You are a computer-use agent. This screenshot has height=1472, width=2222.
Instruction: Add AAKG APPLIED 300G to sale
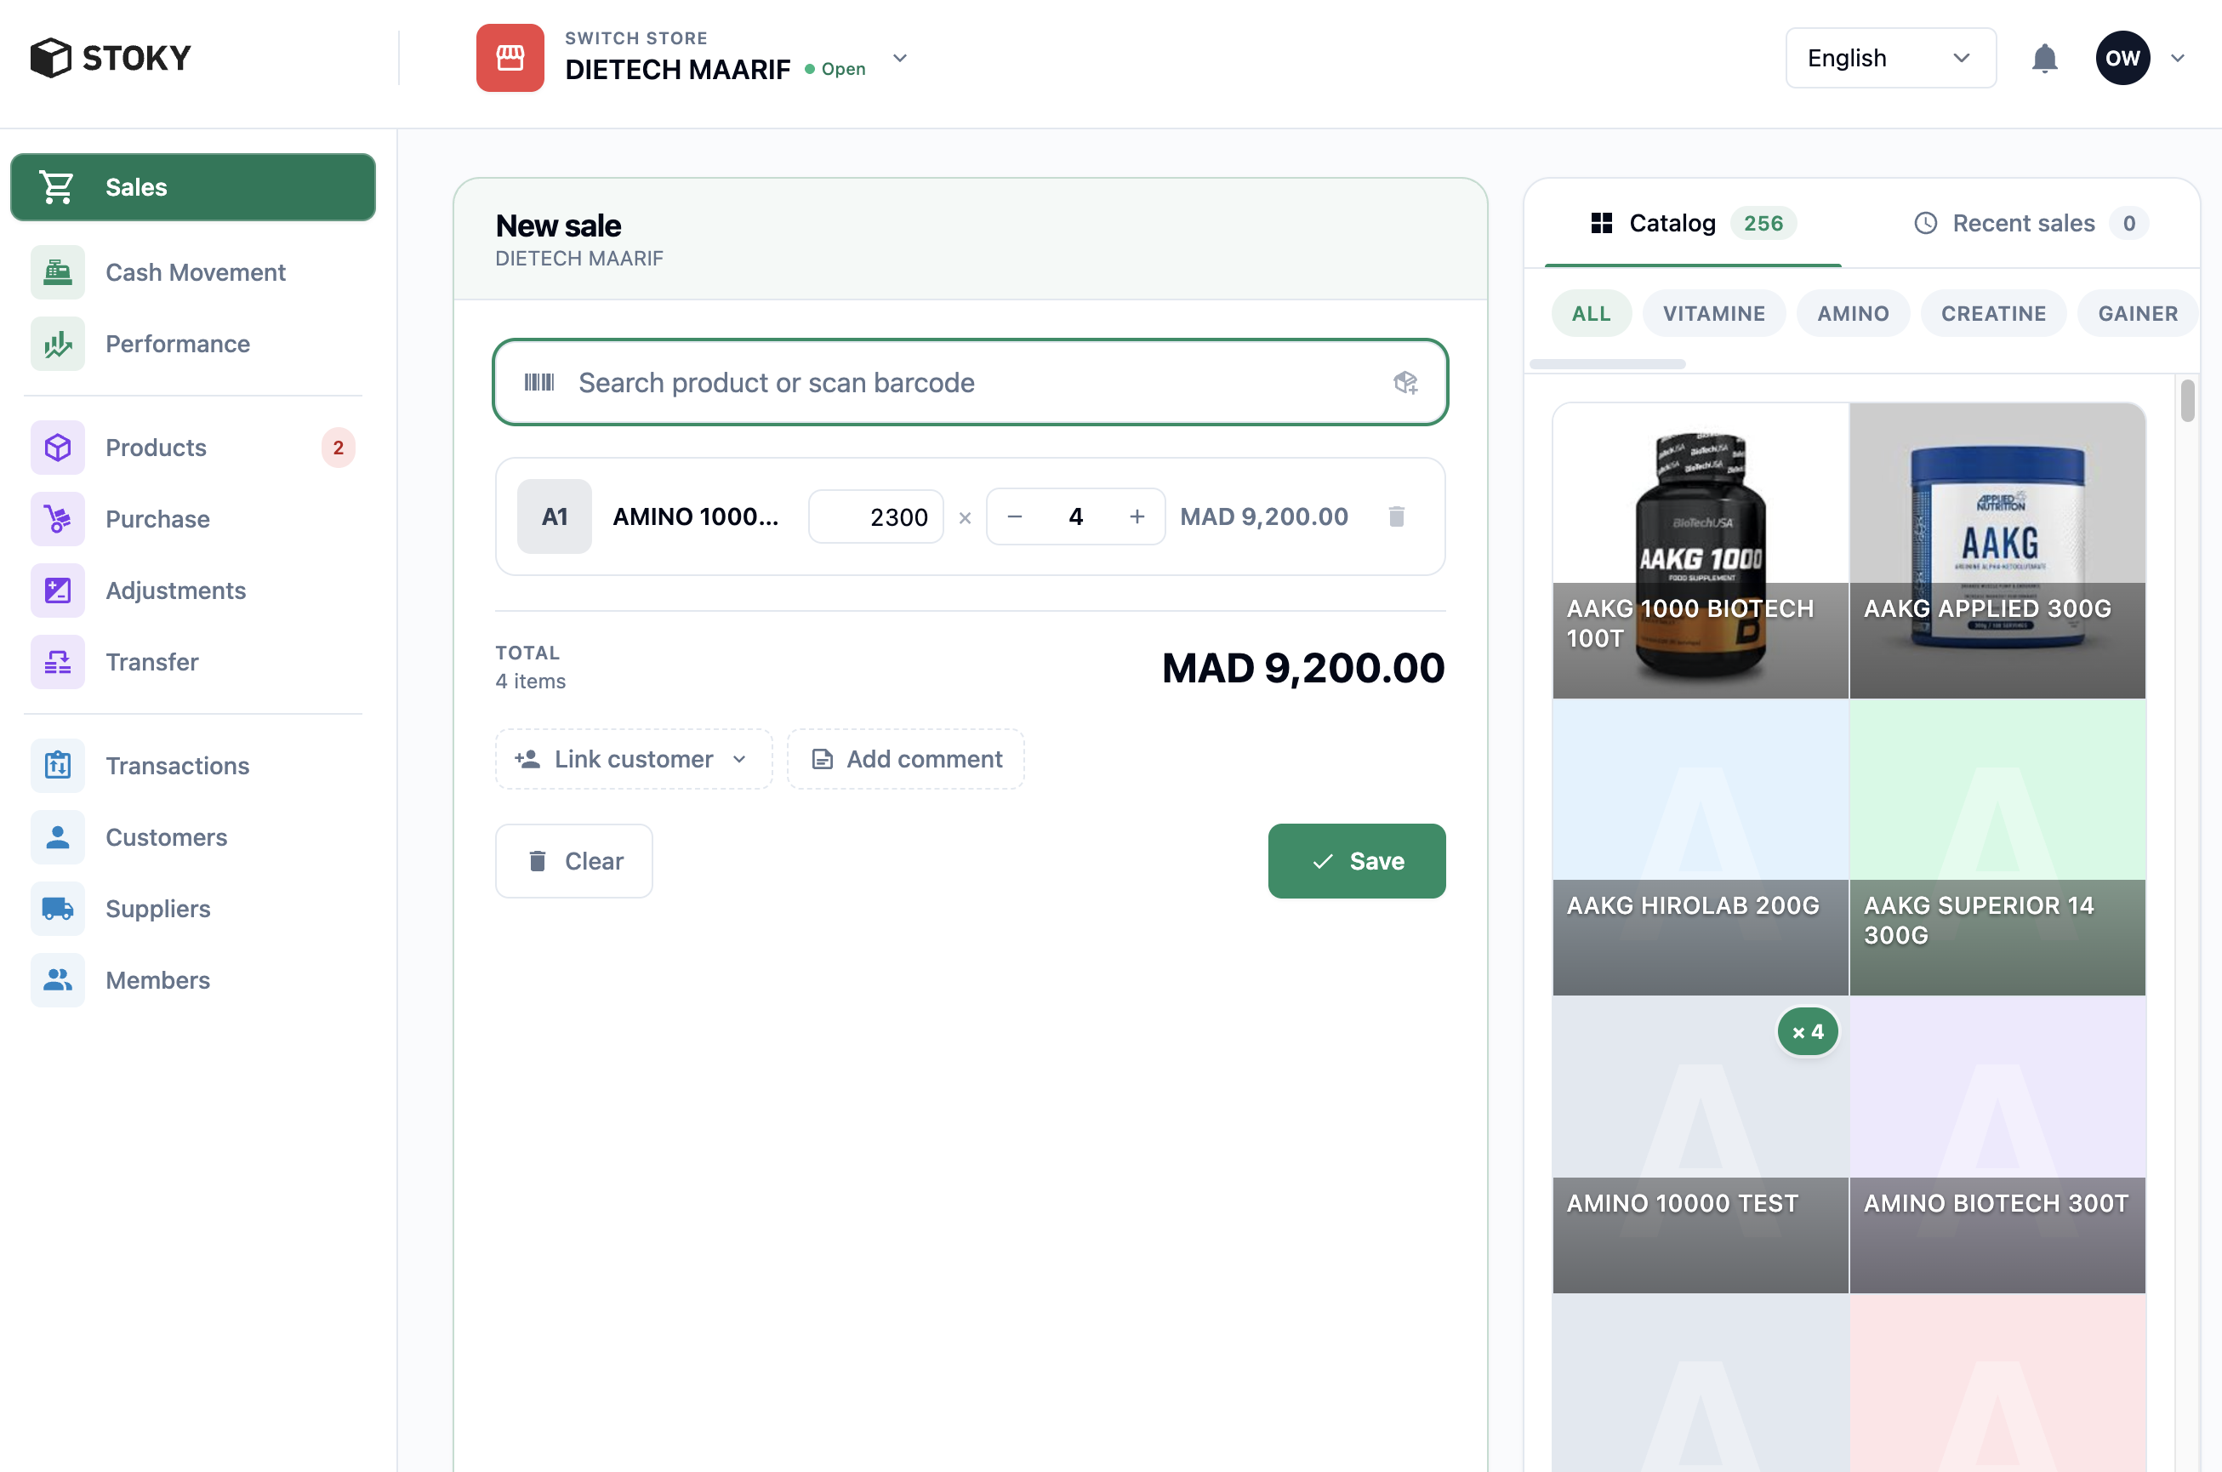[1997, 551]
